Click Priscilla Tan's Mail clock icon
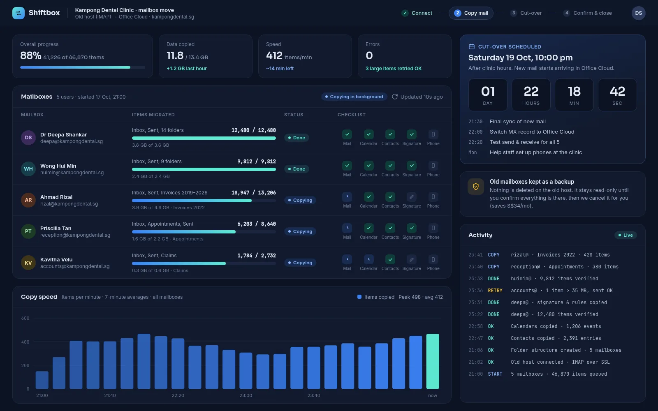The height and width of the screenshot is (411, 658). tap(347, 228)
